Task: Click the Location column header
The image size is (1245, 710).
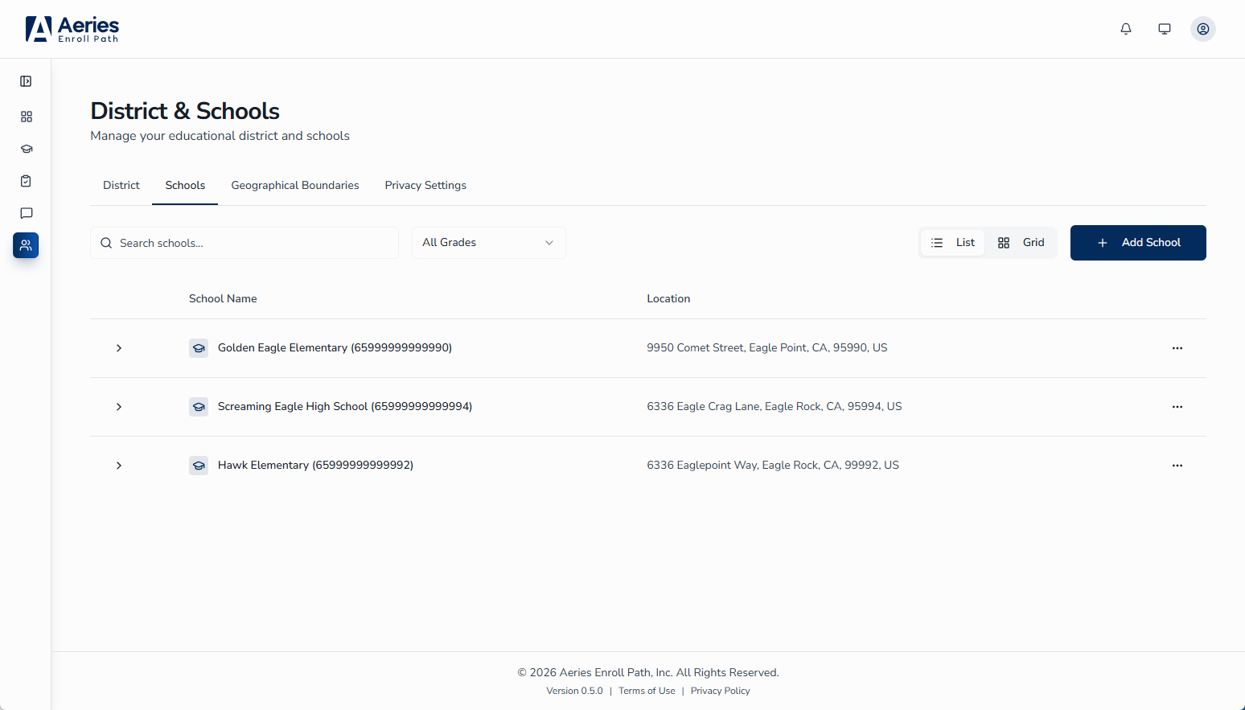Action: coord(668,298)
